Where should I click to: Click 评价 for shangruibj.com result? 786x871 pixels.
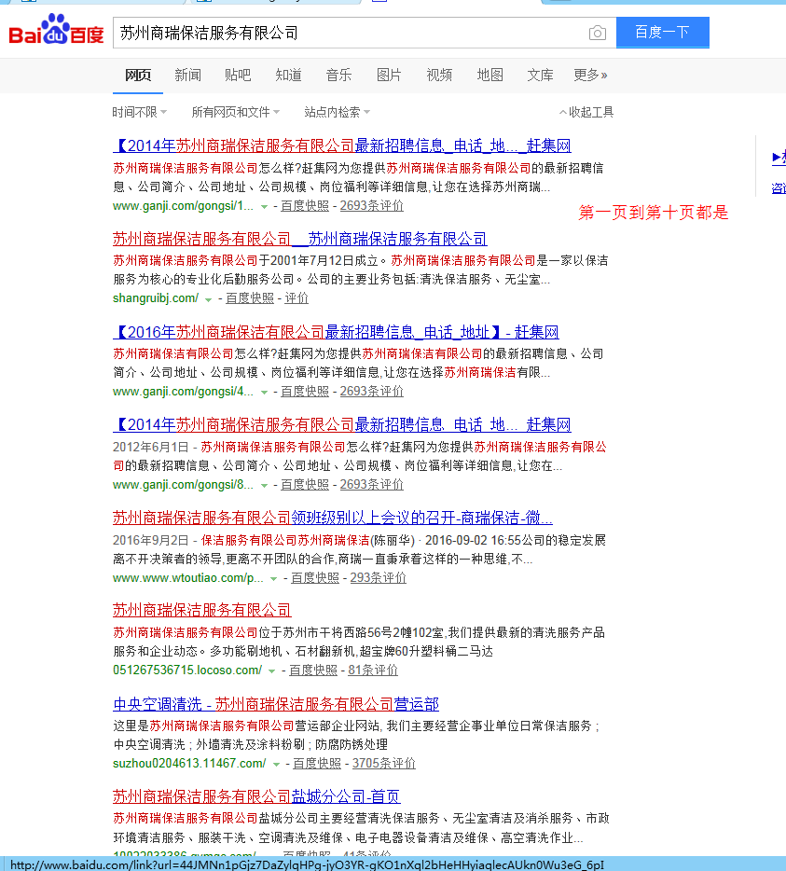[296, 298]
